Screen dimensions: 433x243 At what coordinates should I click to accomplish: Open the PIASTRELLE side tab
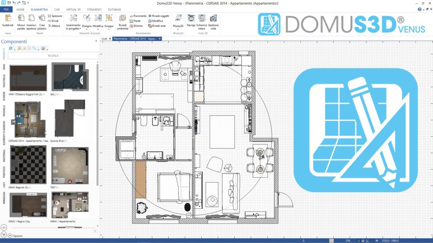pos(4,81)
